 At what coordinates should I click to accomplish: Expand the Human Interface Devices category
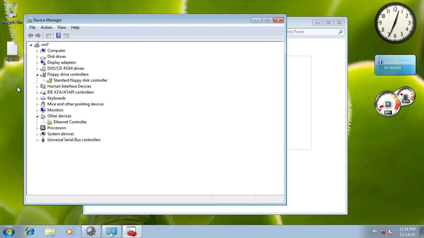[37, 87]
